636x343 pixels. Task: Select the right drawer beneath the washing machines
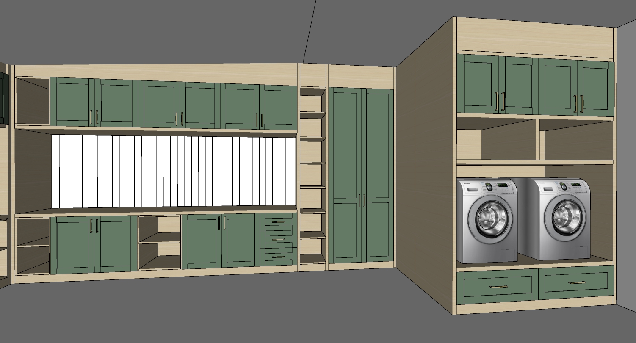(x=576, y=282)
